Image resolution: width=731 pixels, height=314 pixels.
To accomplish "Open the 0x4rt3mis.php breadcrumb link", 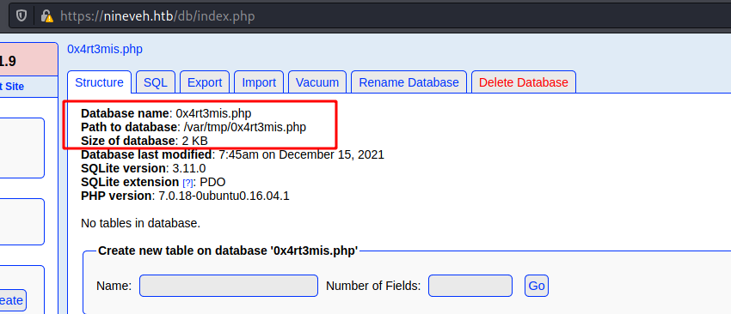I will click(105, 49).
